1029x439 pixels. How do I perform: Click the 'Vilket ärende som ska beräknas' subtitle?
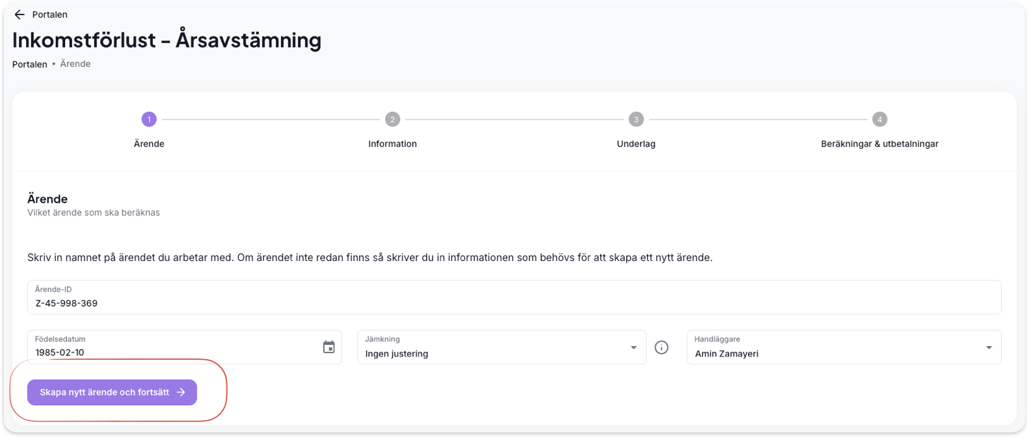click(94, 212)
